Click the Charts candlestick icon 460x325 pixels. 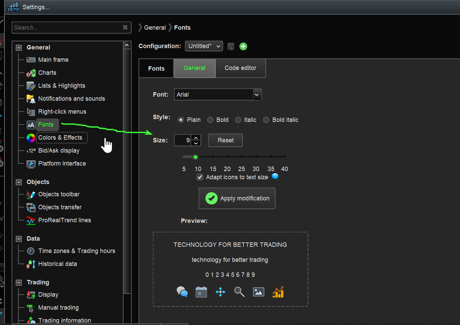(x=31, y=73)
